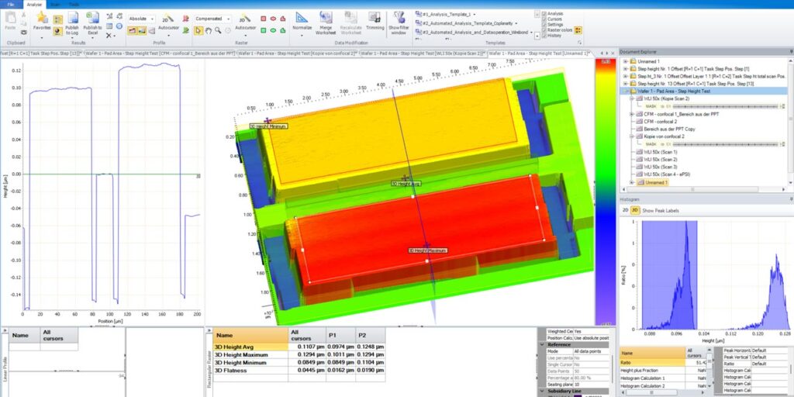
Task: Open the File menu tab
Action: 11,4
